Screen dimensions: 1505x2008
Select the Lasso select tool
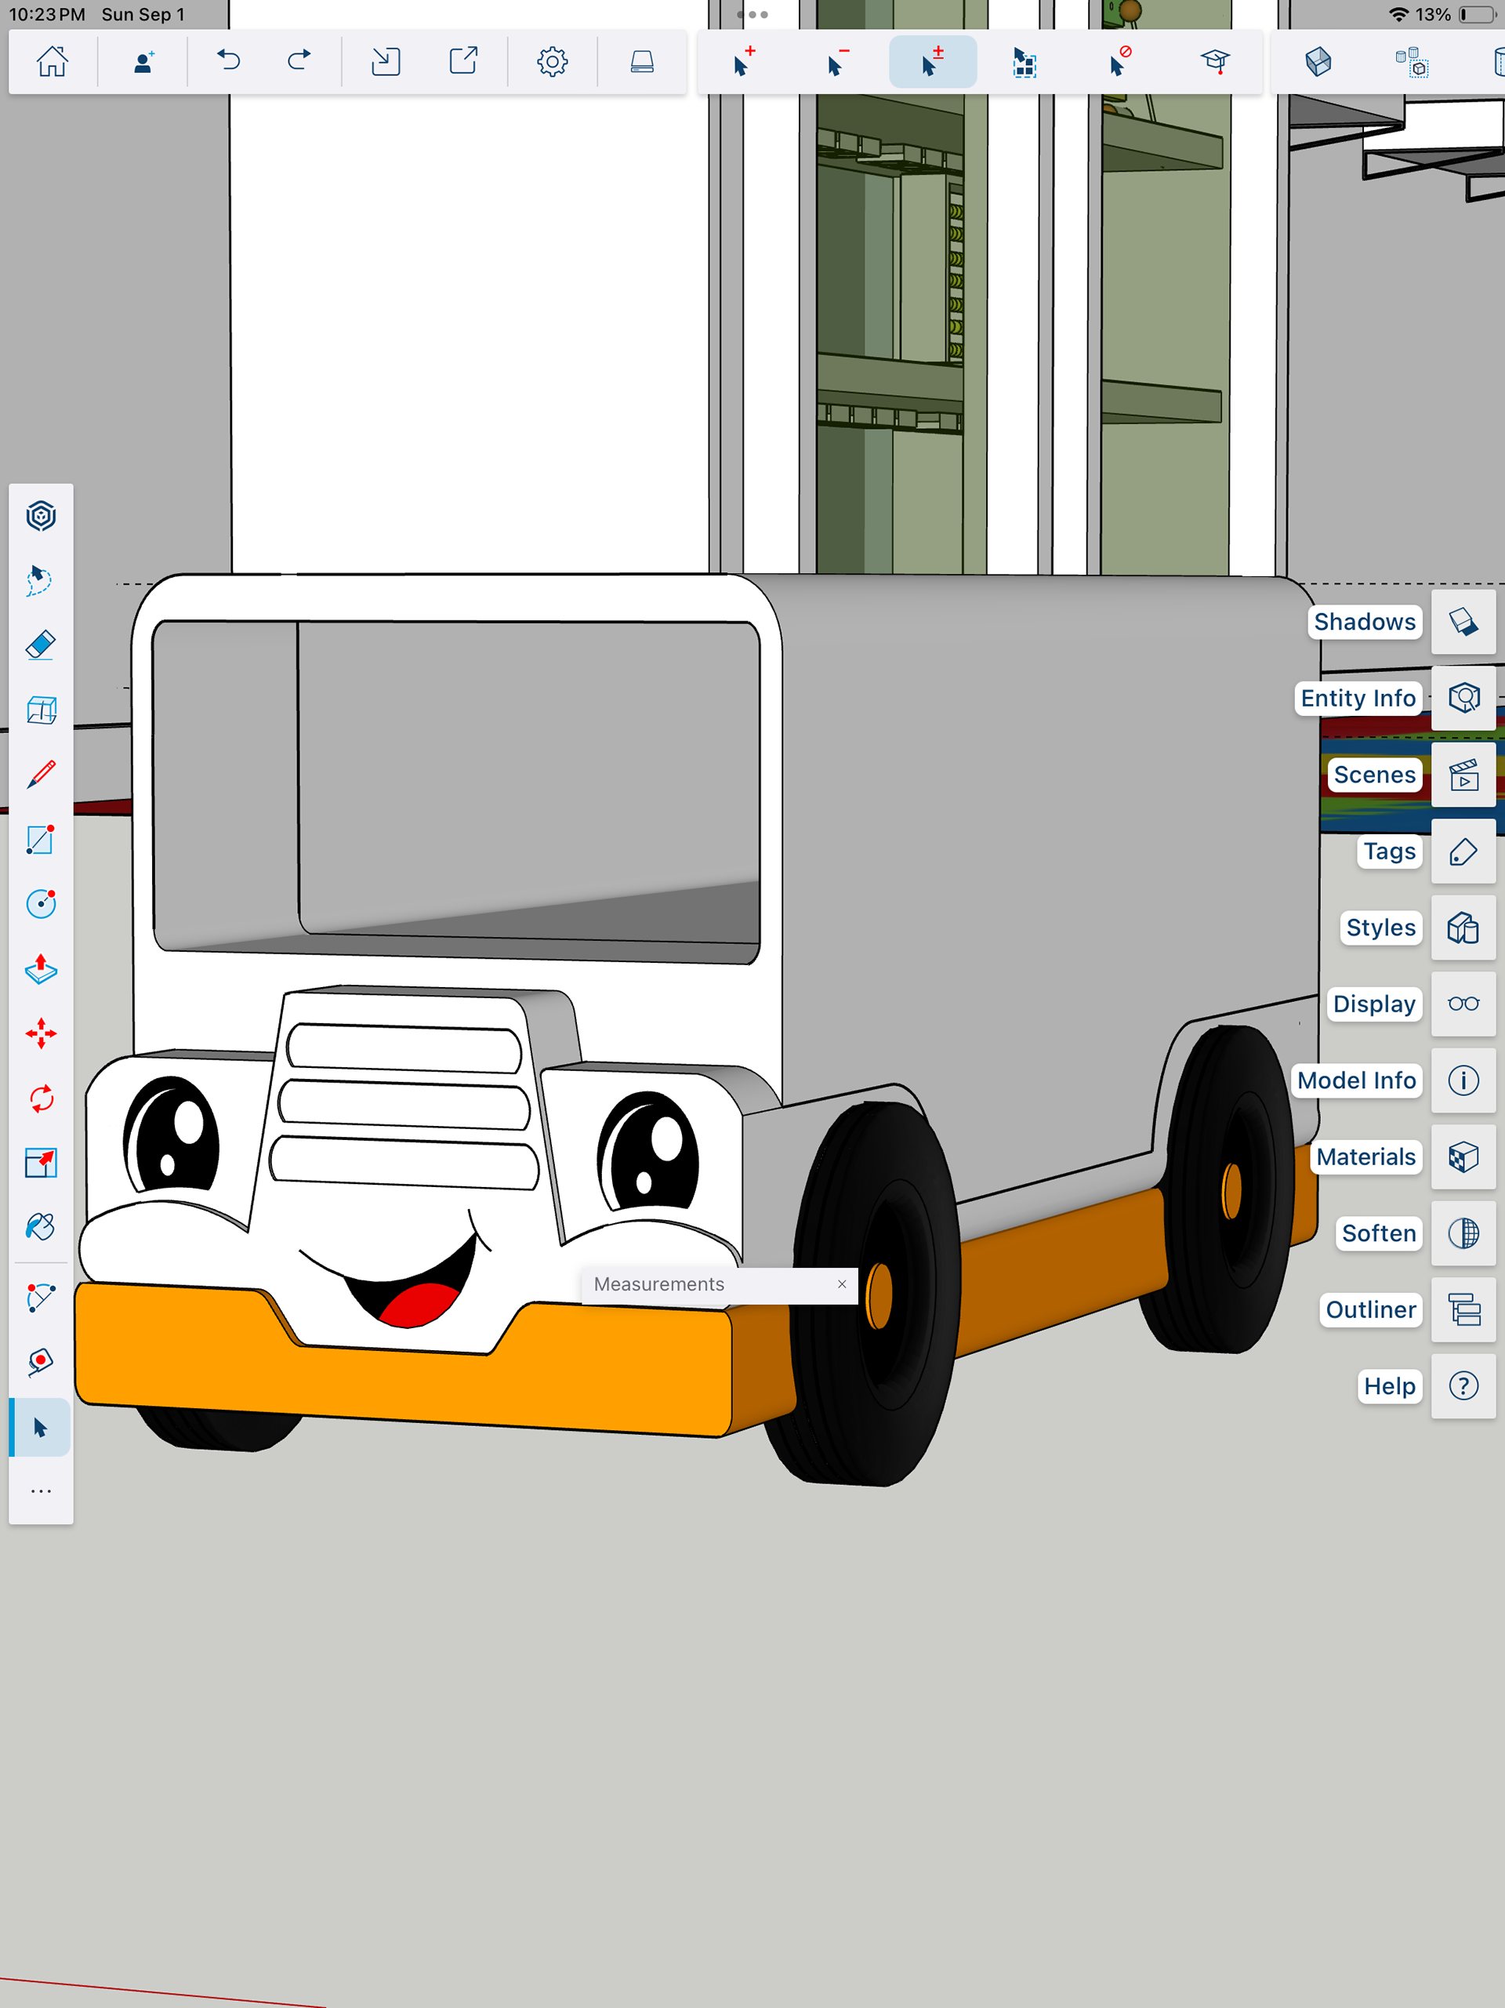point(41,580)
